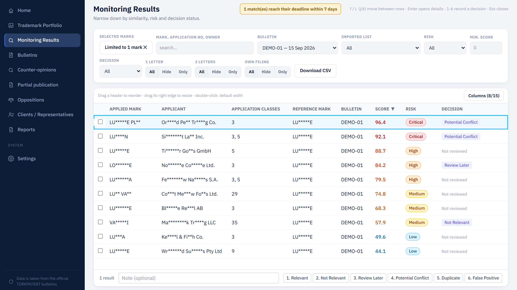Tick the checkbox for LU****N row
Image resolution: width=517 pixels, height=290 pixels.
click(x=100, y=136)
